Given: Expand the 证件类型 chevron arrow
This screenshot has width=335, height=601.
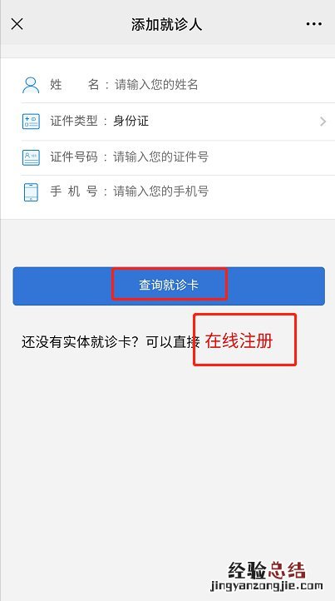Looking at the screenshot, I should click(x=323, y=122).
